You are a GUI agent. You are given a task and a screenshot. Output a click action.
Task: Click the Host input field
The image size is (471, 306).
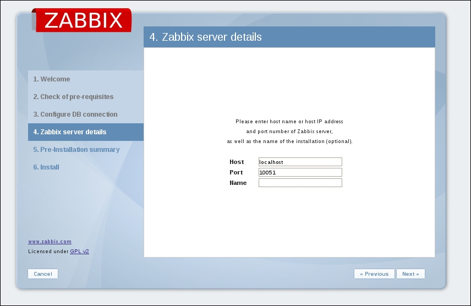(300, 162)
